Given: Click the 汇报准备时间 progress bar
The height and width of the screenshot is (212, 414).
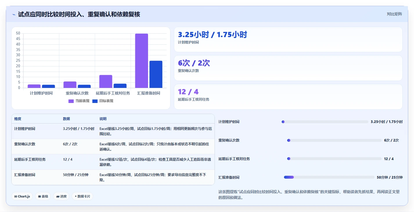Looking at the screenshot, I should click(329, 177).
